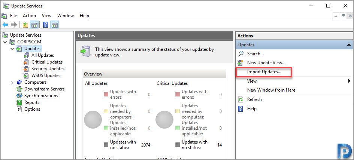Click the Synchronizations icon

[x=19, y=96]
